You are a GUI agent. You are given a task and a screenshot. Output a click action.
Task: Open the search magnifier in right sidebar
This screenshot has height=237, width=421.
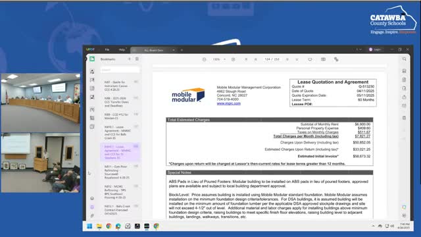(405, 59)
